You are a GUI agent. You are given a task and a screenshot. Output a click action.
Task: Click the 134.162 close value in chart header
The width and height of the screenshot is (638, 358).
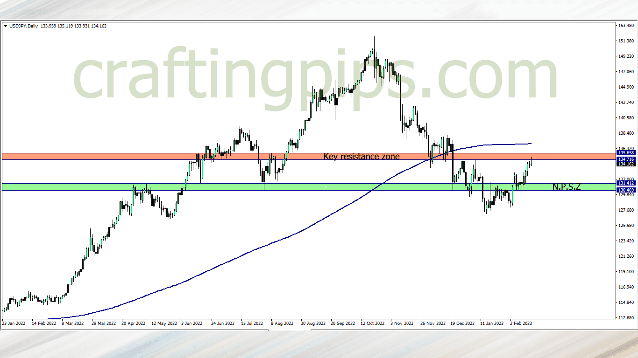pos(99,26)
